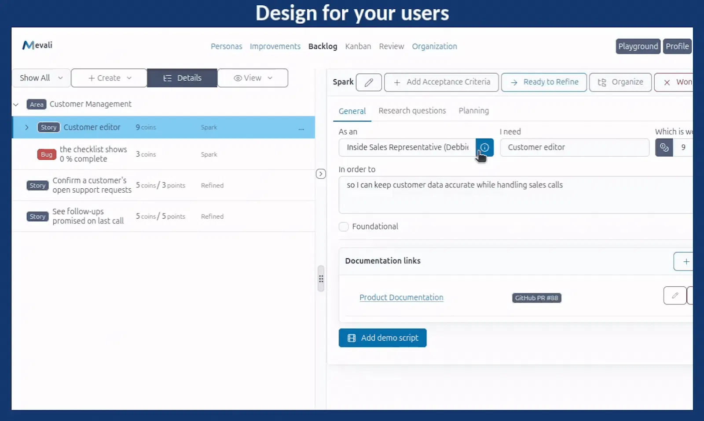704x421 pixels.
Task: Click the Area badge for Customer Management
Action: tap(37, 104)
